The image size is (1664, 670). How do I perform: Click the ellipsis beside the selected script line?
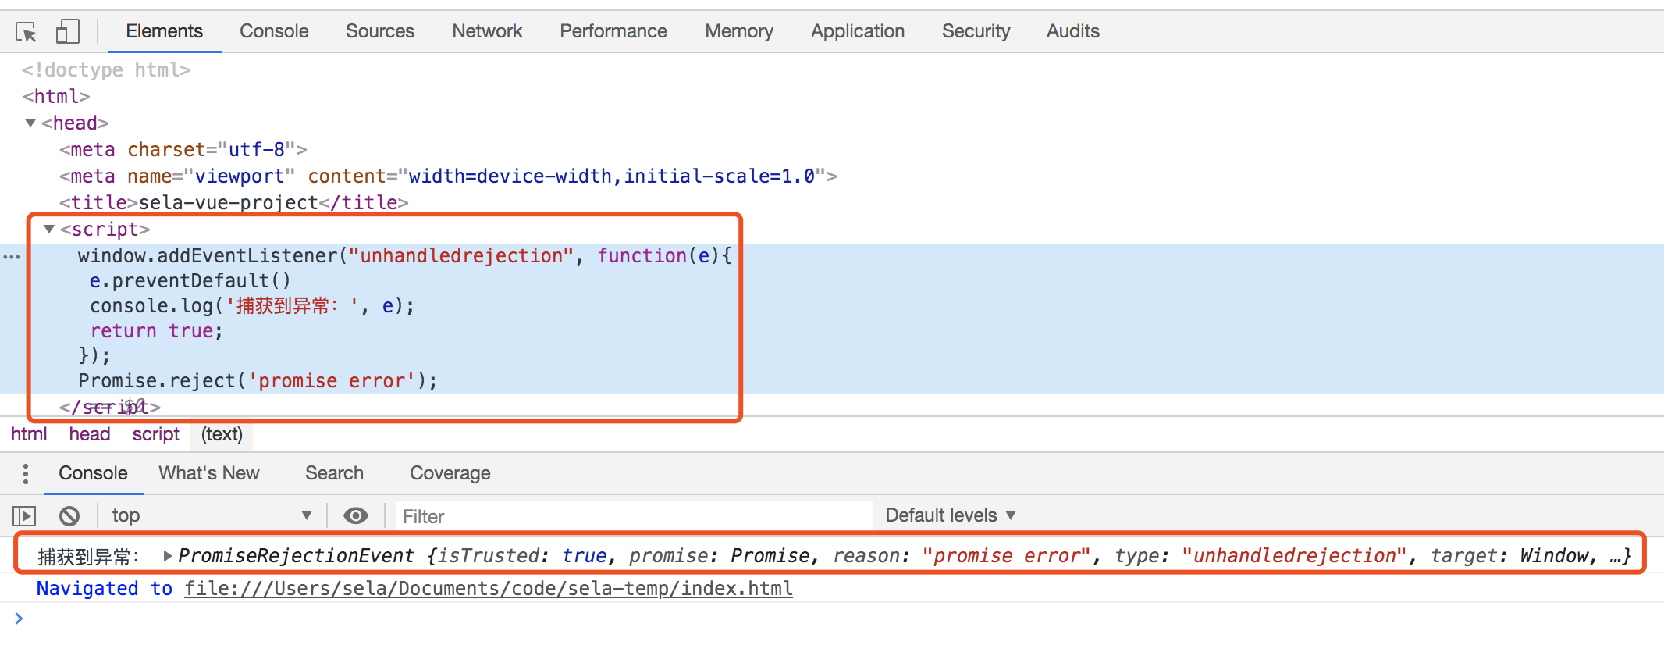12,257
